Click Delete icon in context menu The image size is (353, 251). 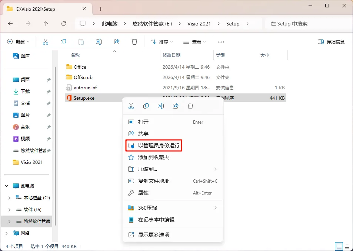190,106
